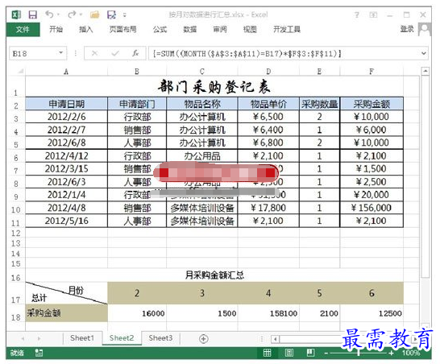The width and height of the screenshot is (440, 364).
Task: Switch to the 公式 ribbon tab
Action: point(160,29)
